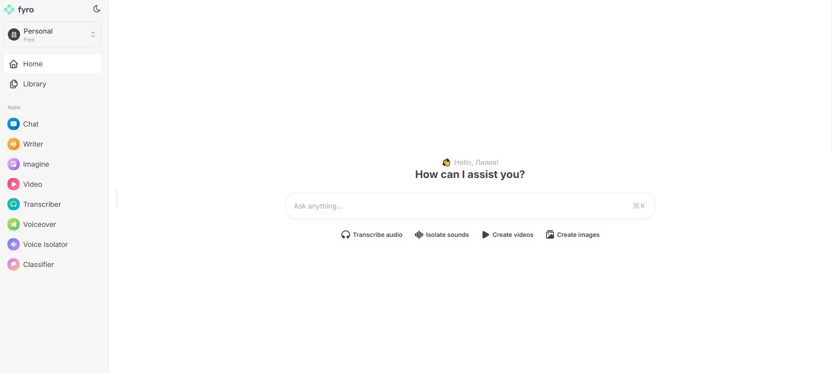The height and width of the screenshot is (373, 832).
Task: Select the Video app icon
Action: pos(14,184)
